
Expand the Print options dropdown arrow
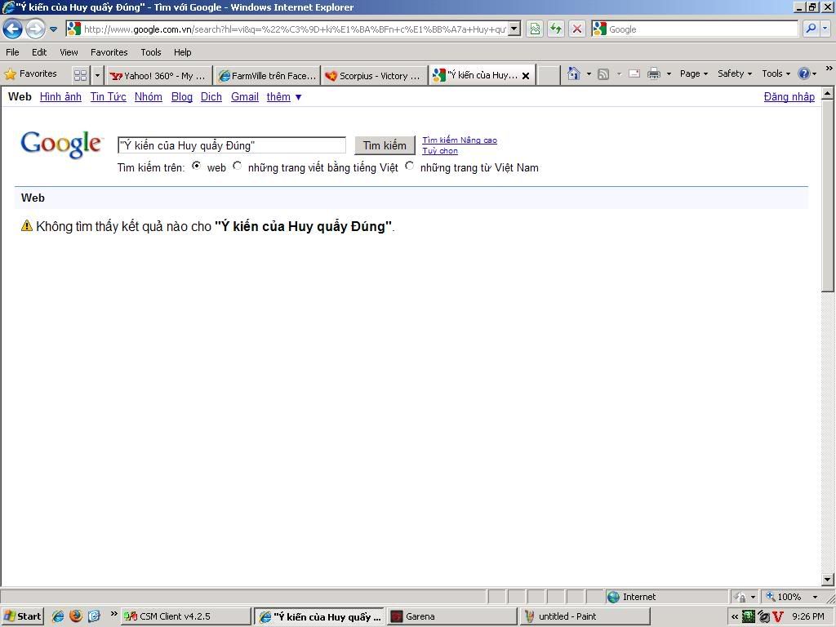coord(669,74)
